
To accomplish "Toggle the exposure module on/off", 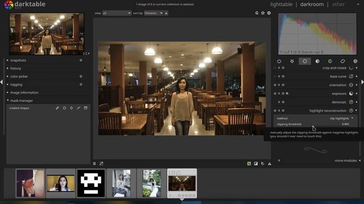I will pos(275,93).
